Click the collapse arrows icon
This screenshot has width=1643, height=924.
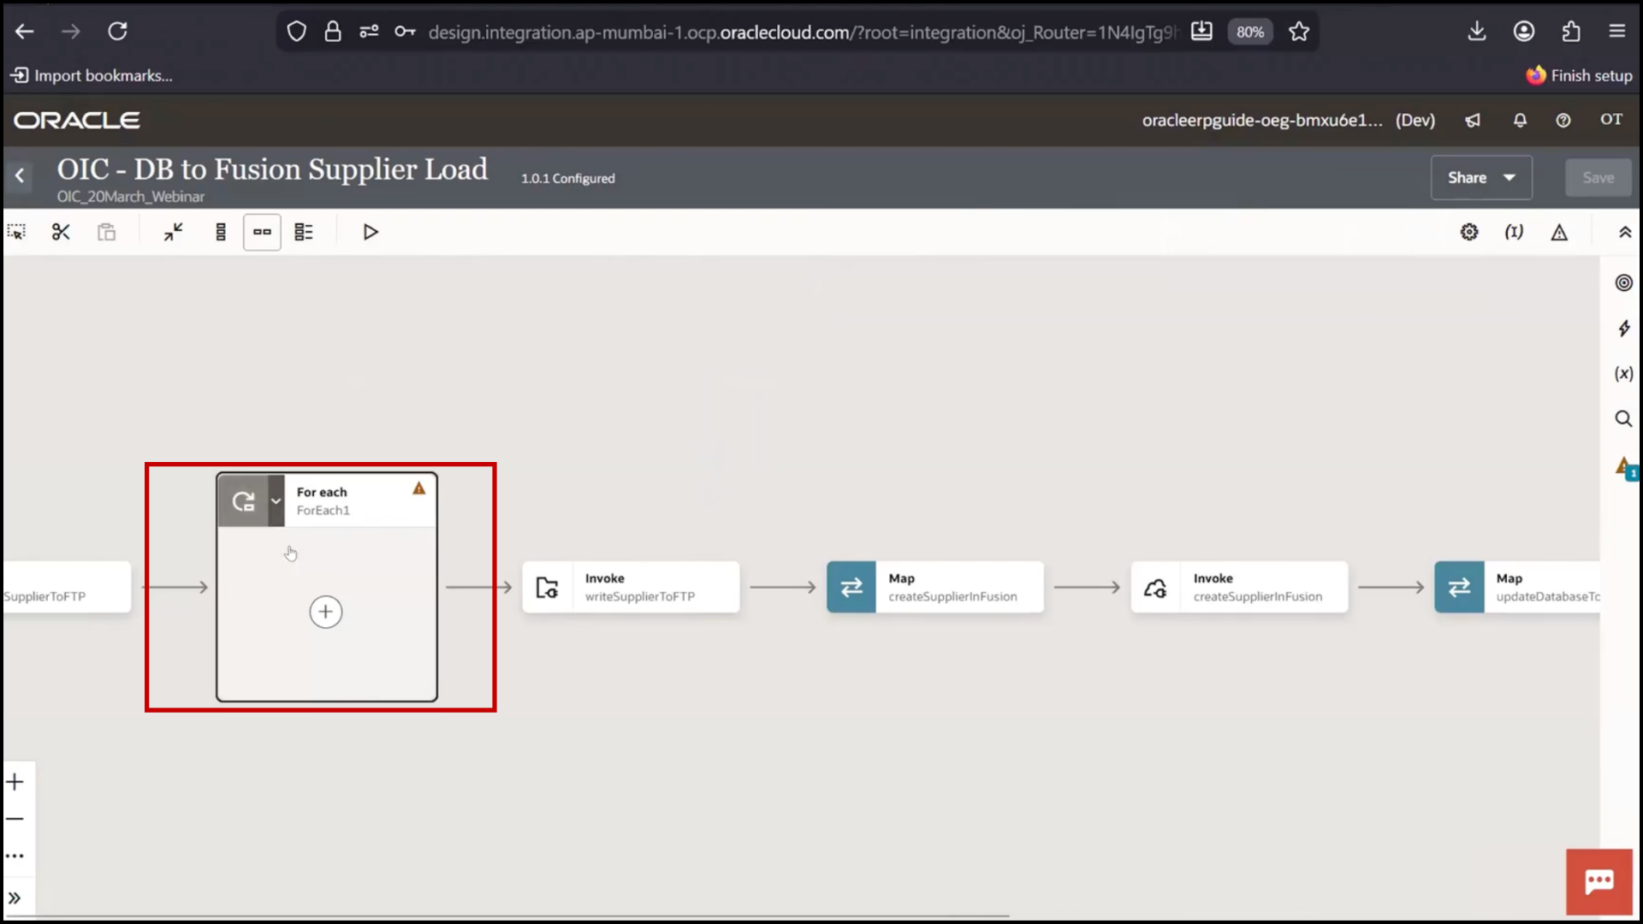pyautogui.click(x=174, y=233)
